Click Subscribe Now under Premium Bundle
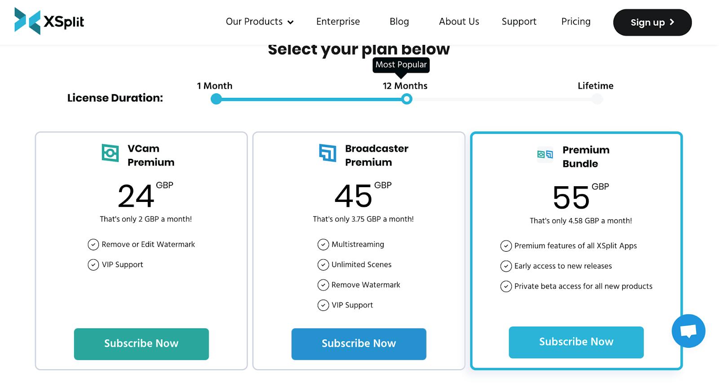The height and width of the screenshot is (385, 719). tap(576, 342)
